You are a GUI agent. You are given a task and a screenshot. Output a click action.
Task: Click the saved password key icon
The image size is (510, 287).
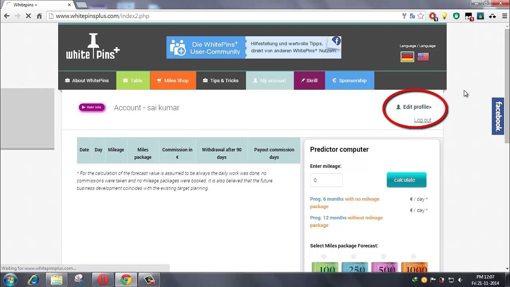tap(404, 16)
